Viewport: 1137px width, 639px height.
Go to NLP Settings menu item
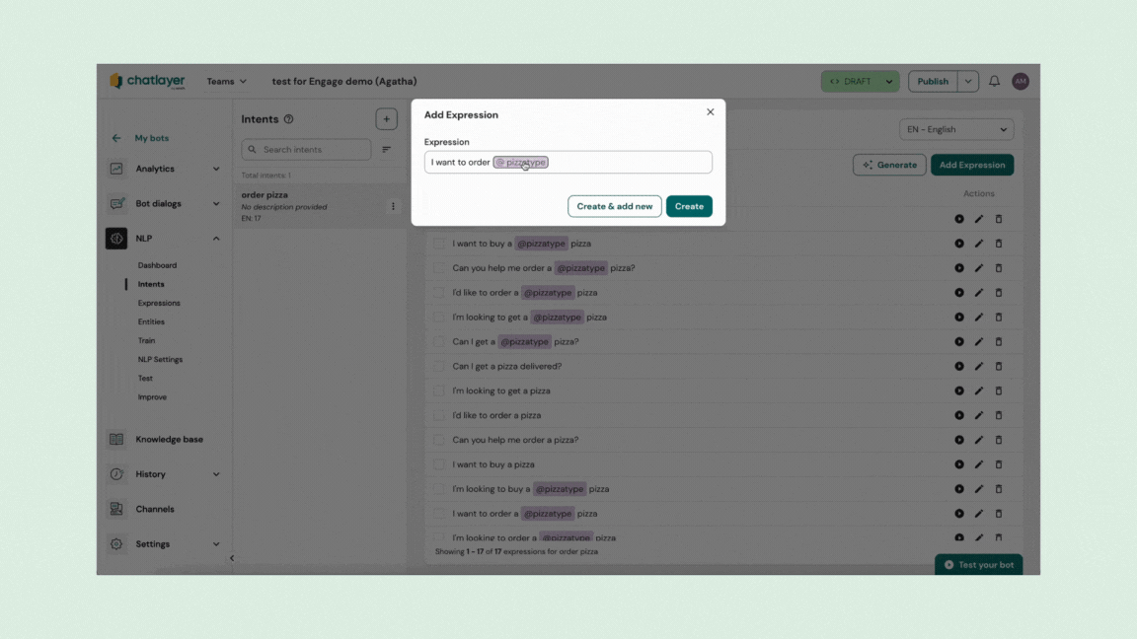click(160, 360)
